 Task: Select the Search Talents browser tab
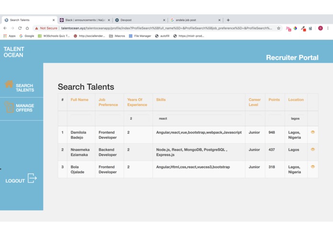tap(29, 20)
